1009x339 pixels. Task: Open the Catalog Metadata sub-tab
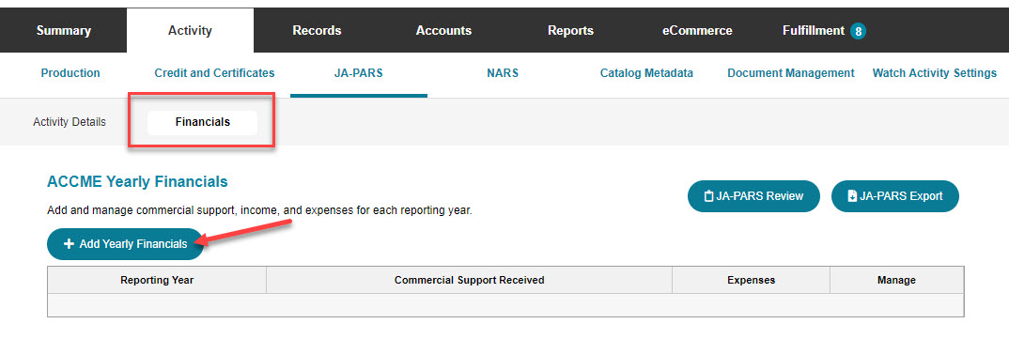[646, 73]
